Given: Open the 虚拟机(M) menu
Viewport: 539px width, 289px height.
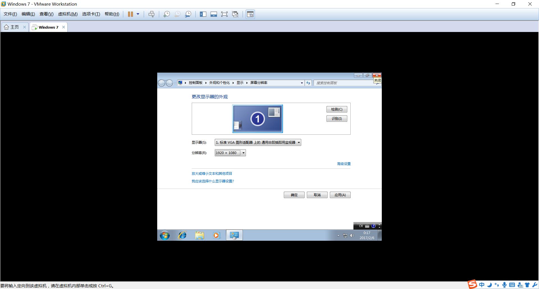Looking at the screenshot, I should [68, 14].
